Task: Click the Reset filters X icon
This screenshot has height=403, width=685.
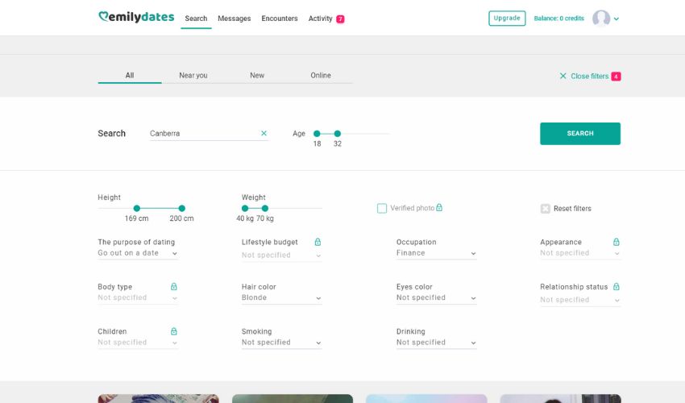Action: coord(546,209)
